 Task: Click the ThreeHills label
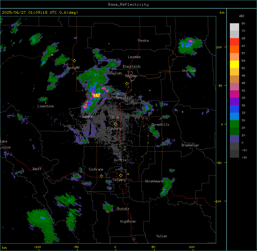[160, 125]
